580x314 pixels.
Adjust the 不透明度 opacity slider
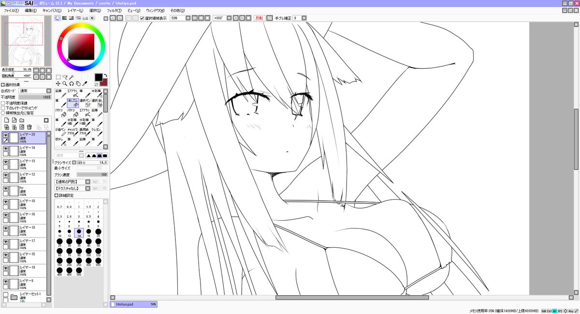35,97
